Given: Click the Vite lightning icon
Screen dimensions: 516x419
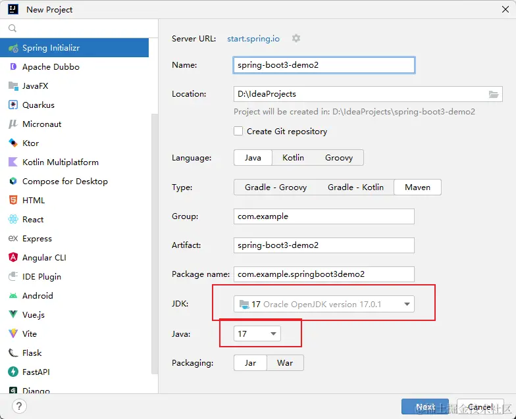Looking at the screenshot, I should [x=13, y=334].
